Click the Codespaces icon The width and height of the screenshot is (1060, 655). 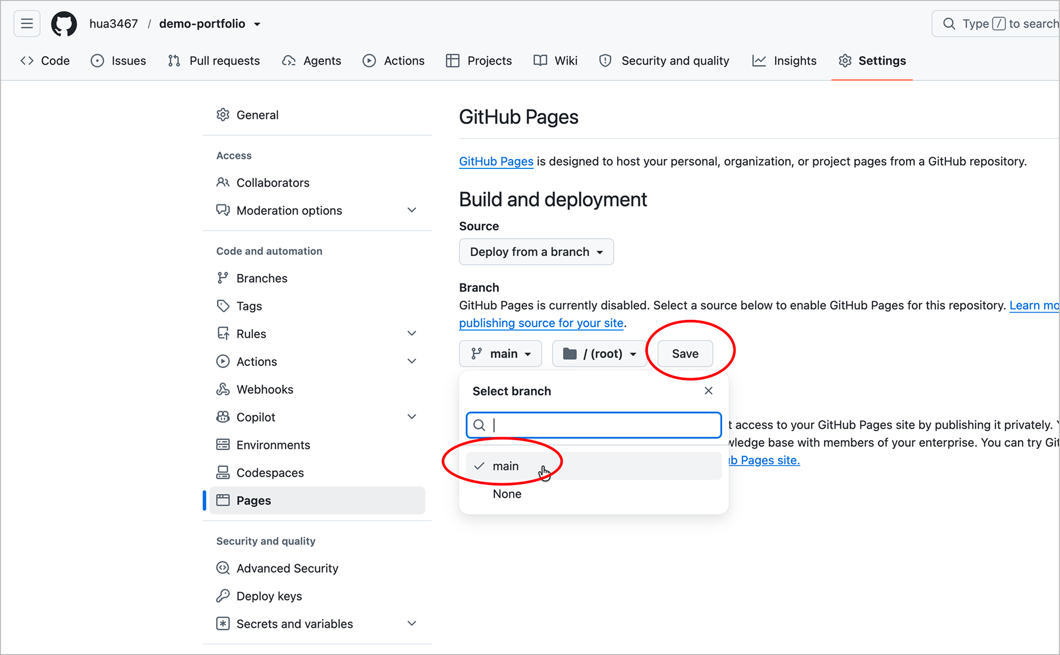click(223, 473)
